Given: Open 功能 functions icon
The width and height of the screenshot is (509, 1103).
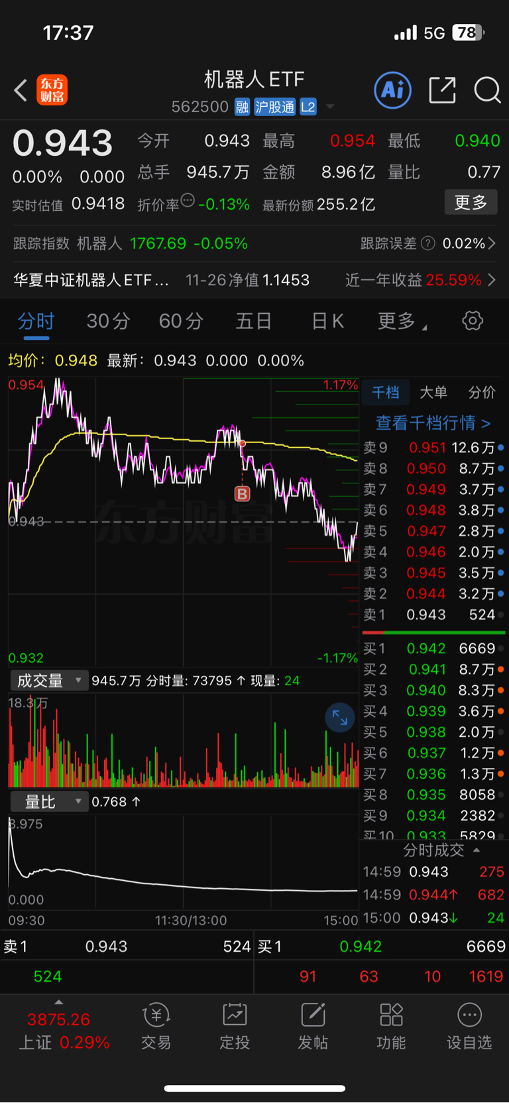Looking at the screenshot, I should pos(391,1027).
